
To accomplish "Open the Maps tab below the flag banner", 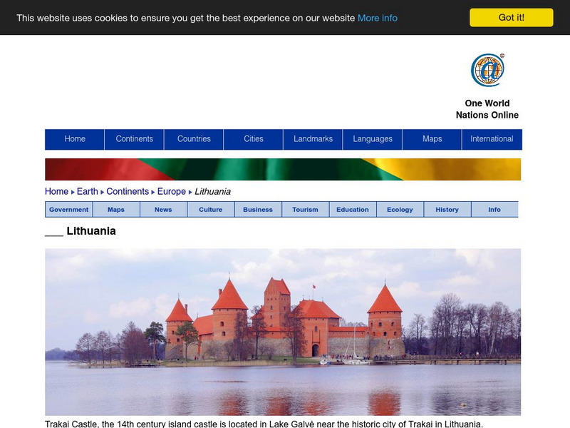I will click(x=115, y=209).
